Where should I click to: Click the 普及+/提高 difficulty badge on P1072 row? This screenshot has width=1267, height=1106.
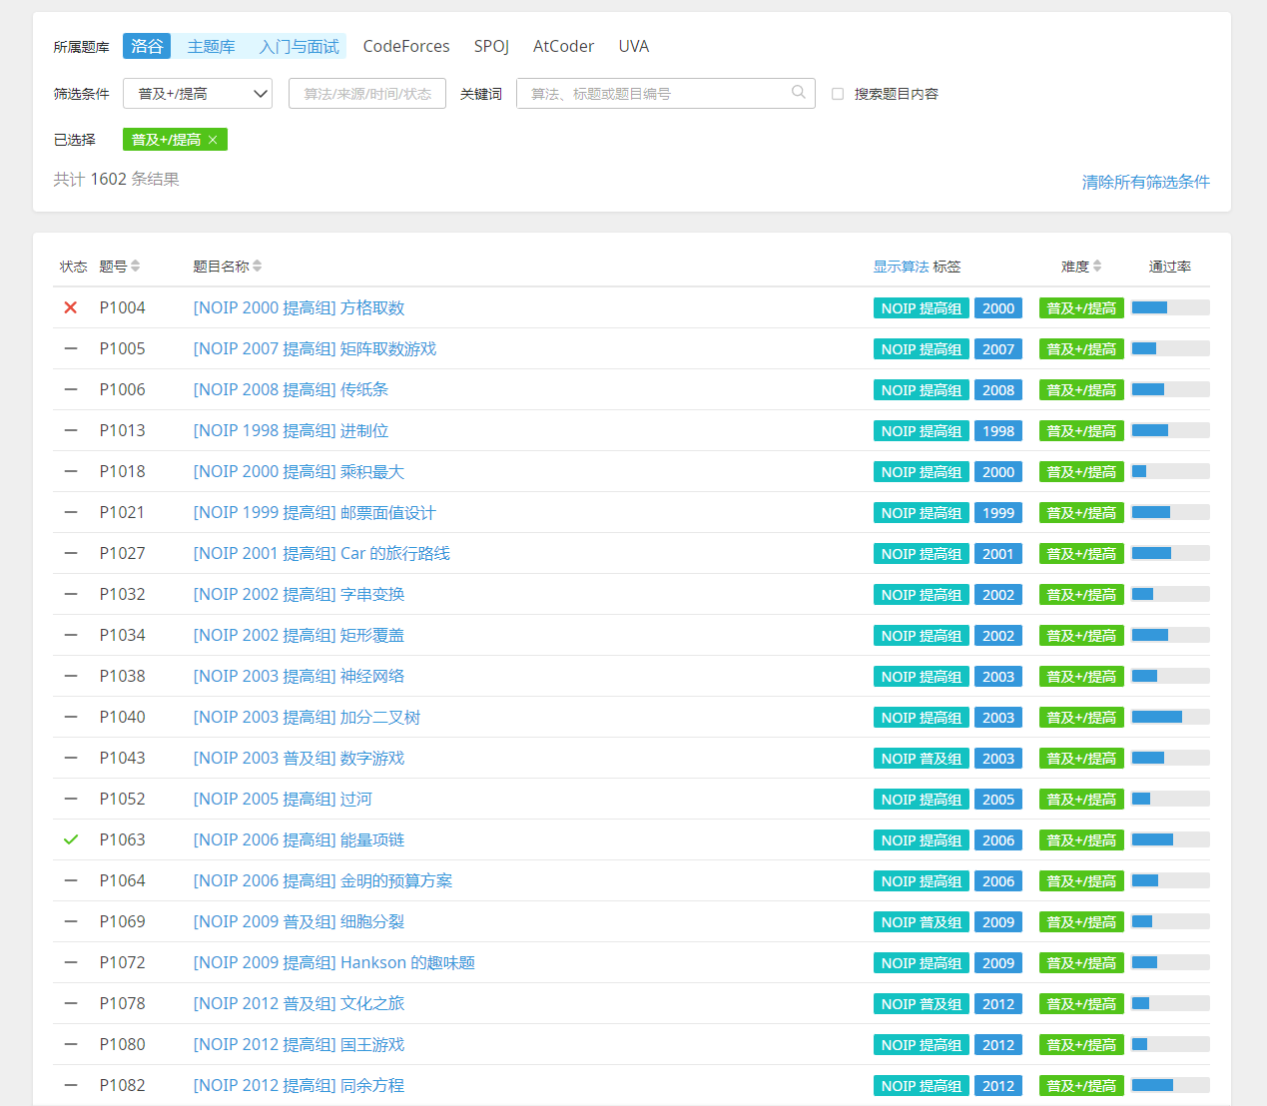(x=1081, y=963)
